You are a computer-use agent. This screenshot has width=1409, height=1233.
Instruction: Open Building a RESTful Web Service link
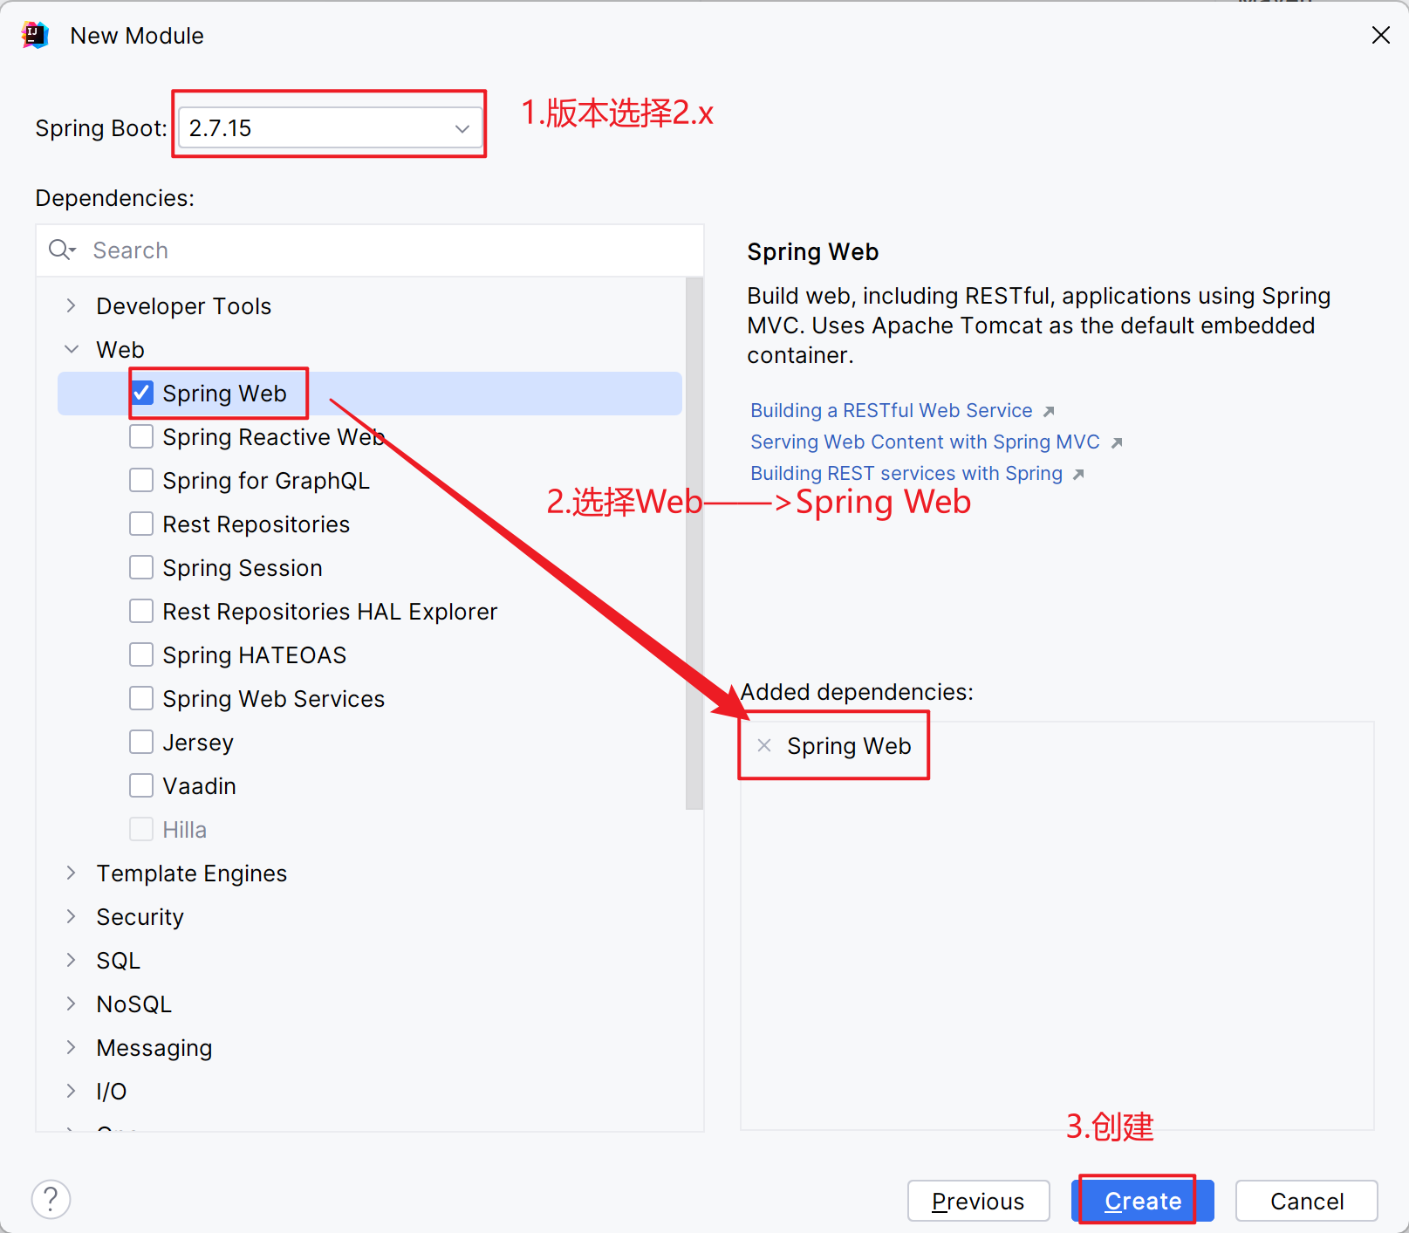pos(892,411)
